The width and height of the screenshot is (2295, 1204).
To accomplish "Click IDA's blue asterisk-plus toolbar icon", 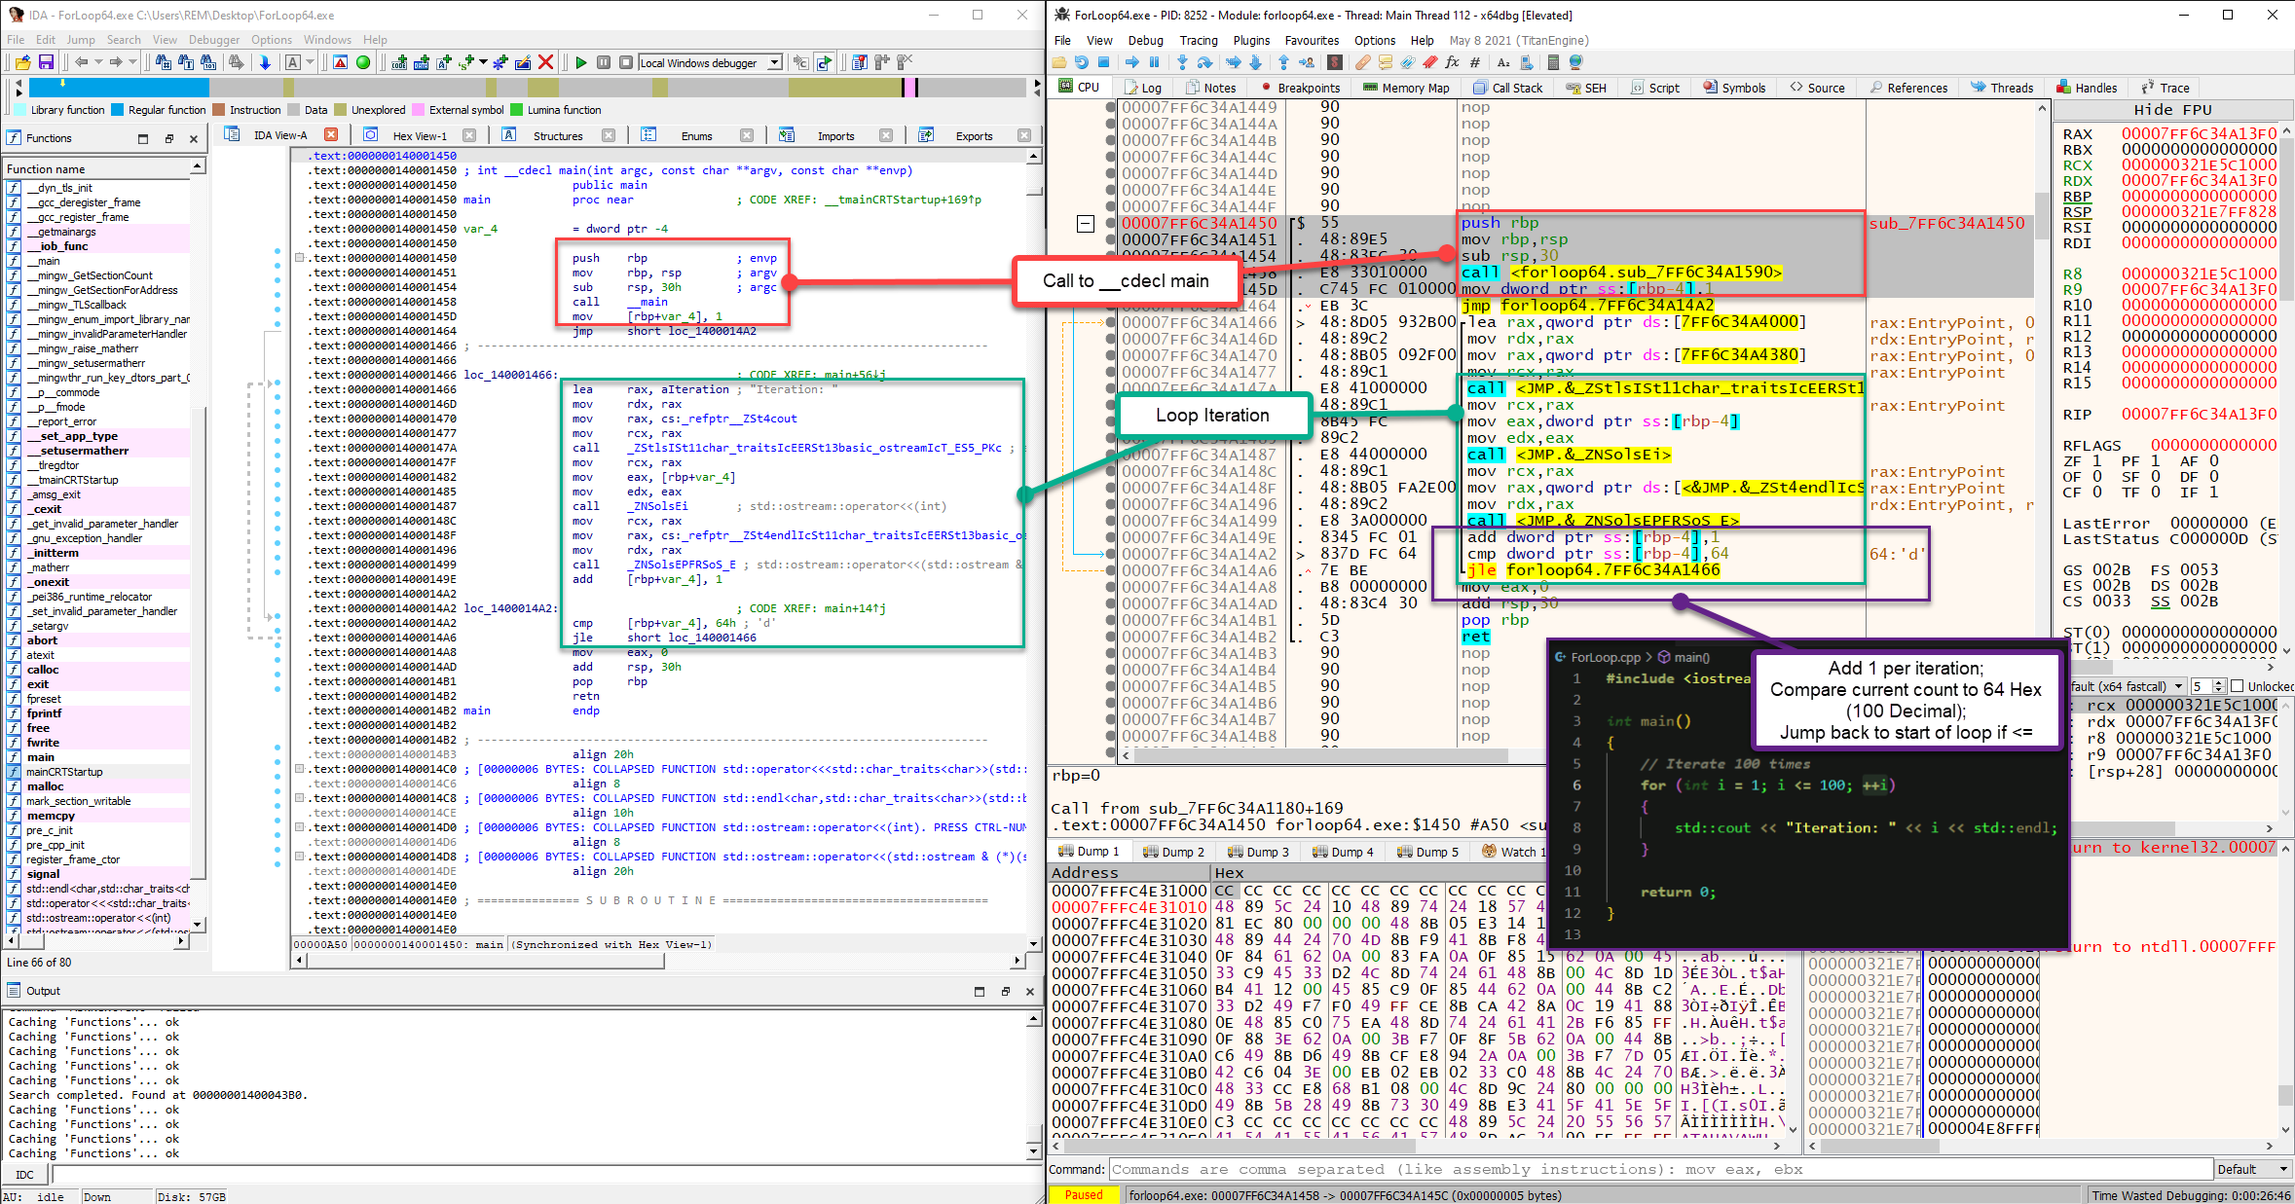I will pyautogui.click(x=500, y=62).
